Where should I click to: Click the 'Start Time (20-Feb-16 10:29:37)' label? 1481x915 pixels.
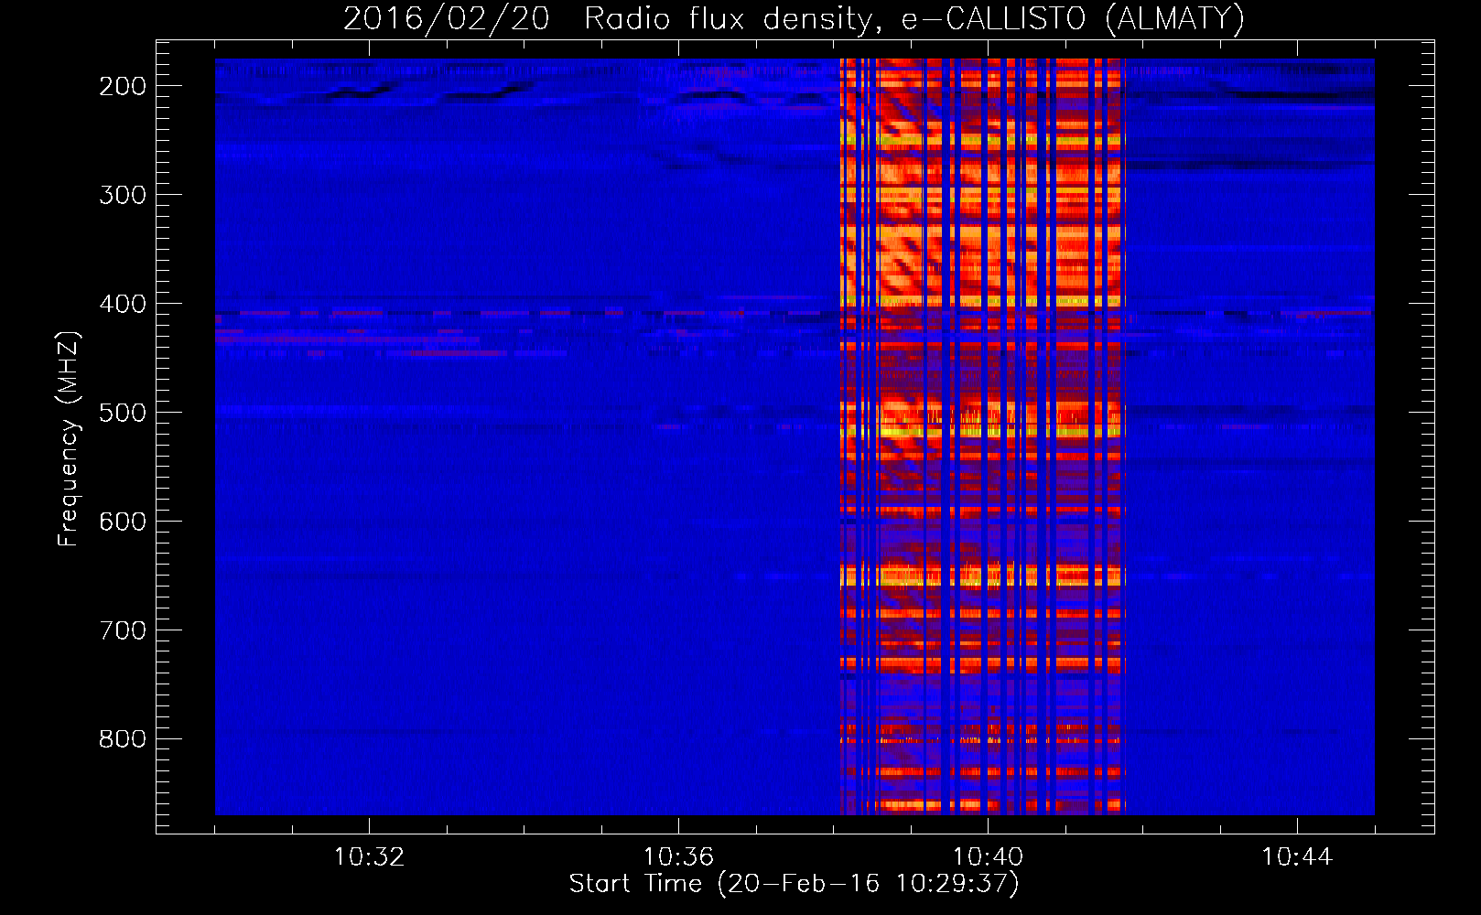tap(794, 884)
